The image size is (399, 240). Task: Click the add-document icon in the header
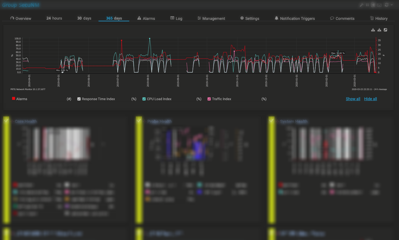(x=373, y=5)
